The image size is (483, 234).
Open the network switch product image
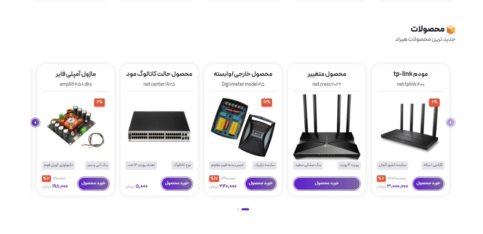[159, 127]
